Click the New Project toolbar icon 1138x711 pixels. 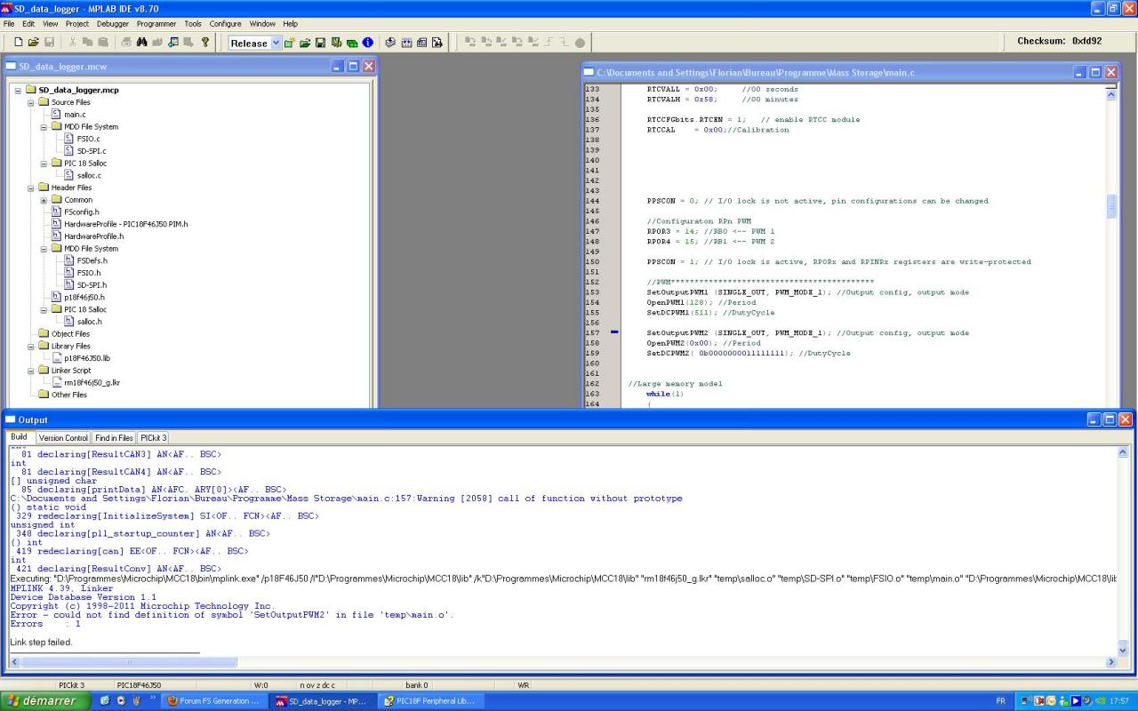[x=290, y=42]
